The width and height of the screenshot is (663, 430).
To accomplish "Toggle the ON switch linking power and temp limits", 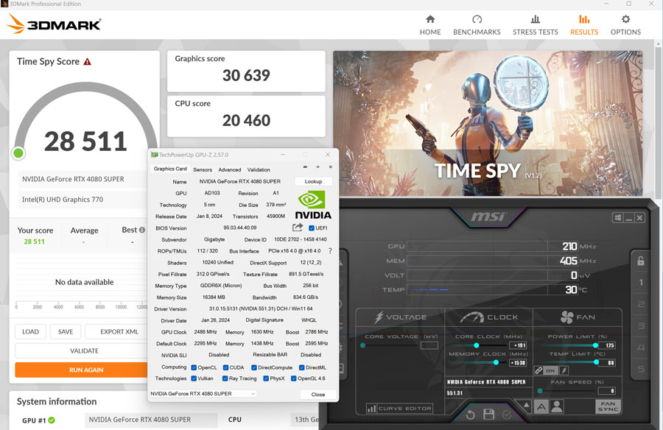I will click(x=550, y=370).
